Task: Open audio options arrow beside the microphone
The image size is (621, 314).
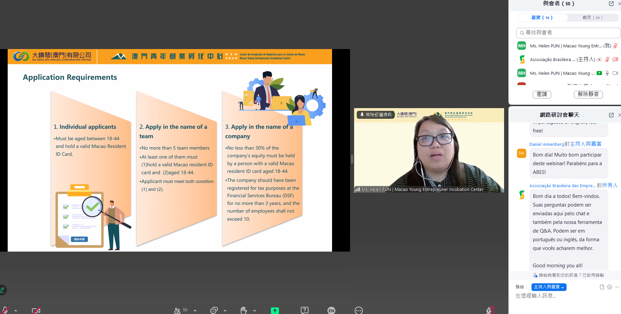Action: (16, 311)
